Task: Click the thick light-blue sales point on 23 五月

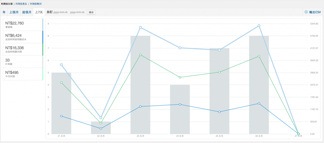Action: tap(140, 27)
